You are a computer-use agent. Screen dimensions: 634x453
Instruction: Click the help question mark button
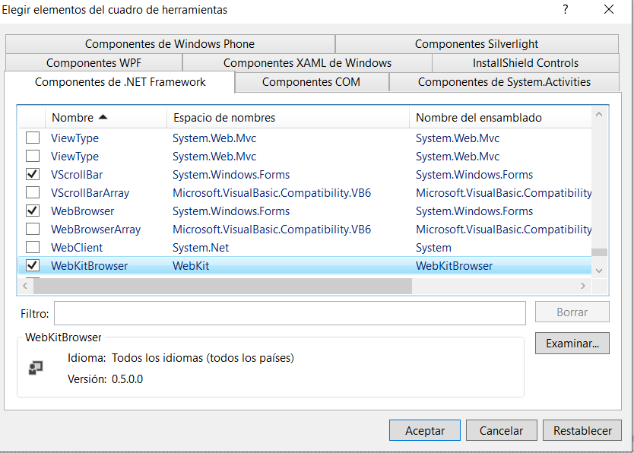click(x=566, y=9)
